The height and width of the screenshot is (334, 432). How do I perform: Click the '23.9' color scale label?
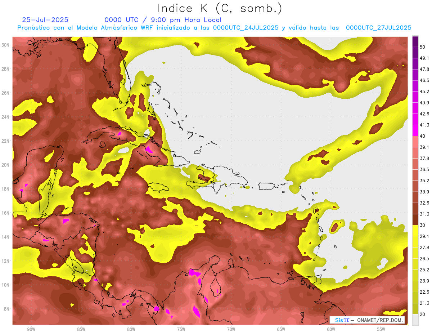[x=424, y=281]
